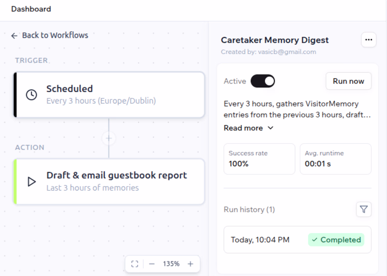Viewport: 387px width, 276px height.
Task: Open the Dashboard tab
Action: tap(31, 9)
